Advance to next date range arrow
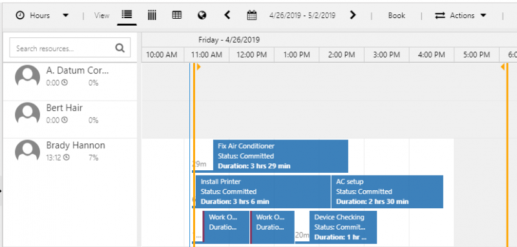 (x=353, y=15)
